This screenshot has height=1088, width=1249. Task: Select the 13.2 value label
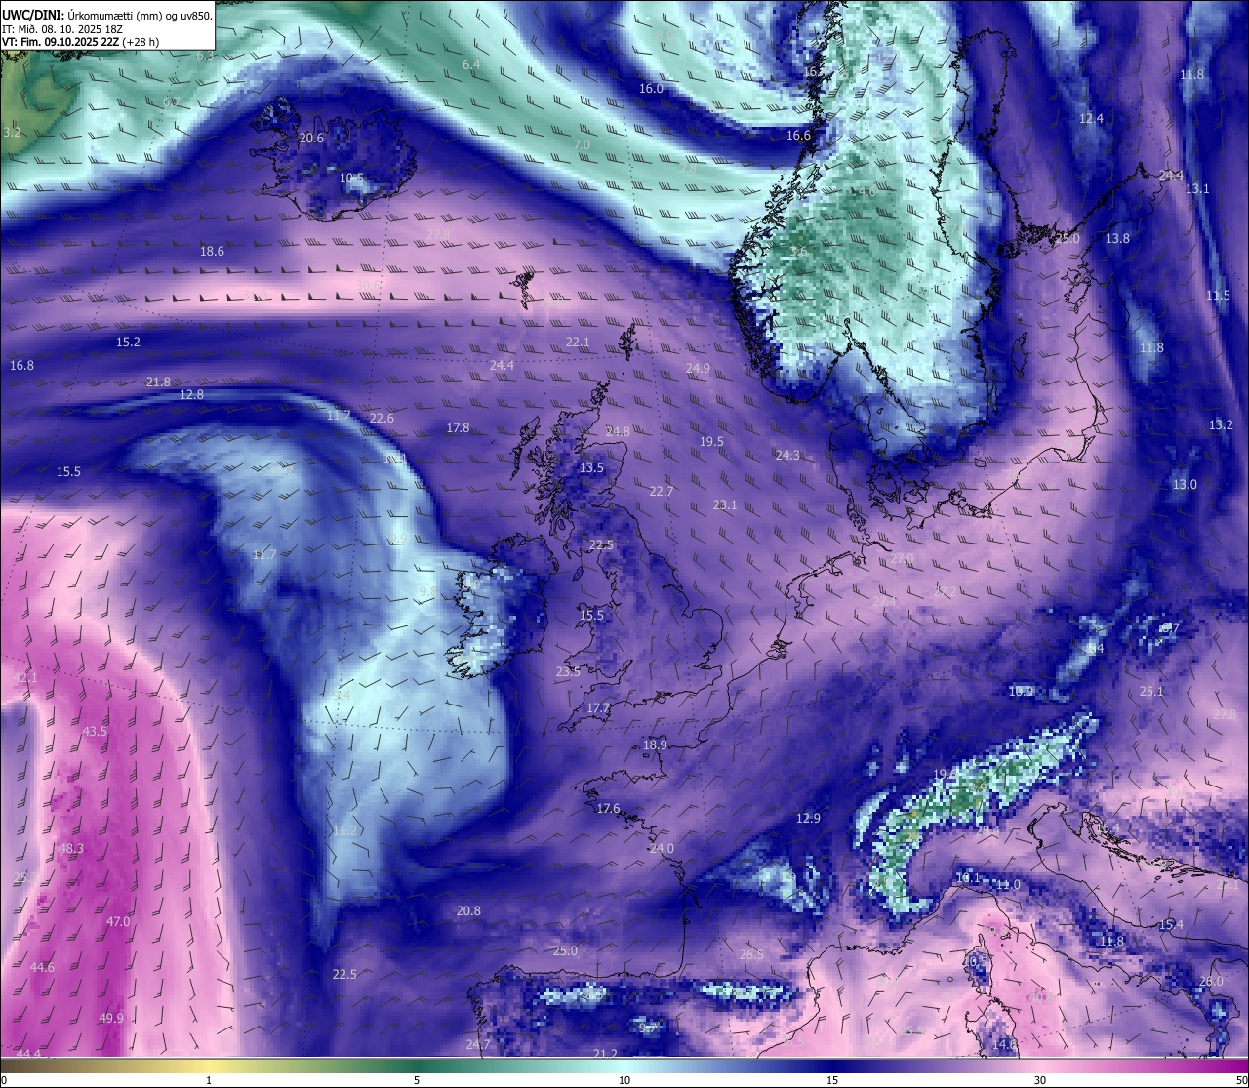(1221, 424)
